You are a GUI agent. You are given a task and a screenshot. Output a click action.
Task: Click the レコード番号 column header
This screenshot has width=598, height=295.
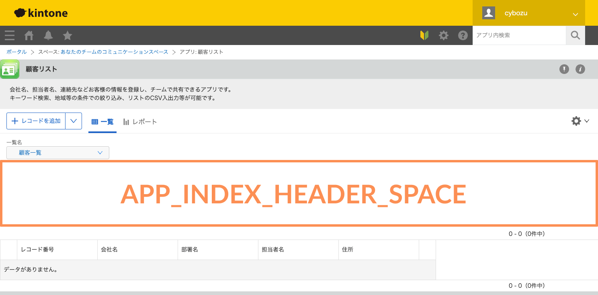tap(57, 250)
